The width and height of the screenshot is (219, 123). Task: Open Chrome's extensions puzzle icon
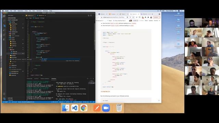[x=148, y=17]
